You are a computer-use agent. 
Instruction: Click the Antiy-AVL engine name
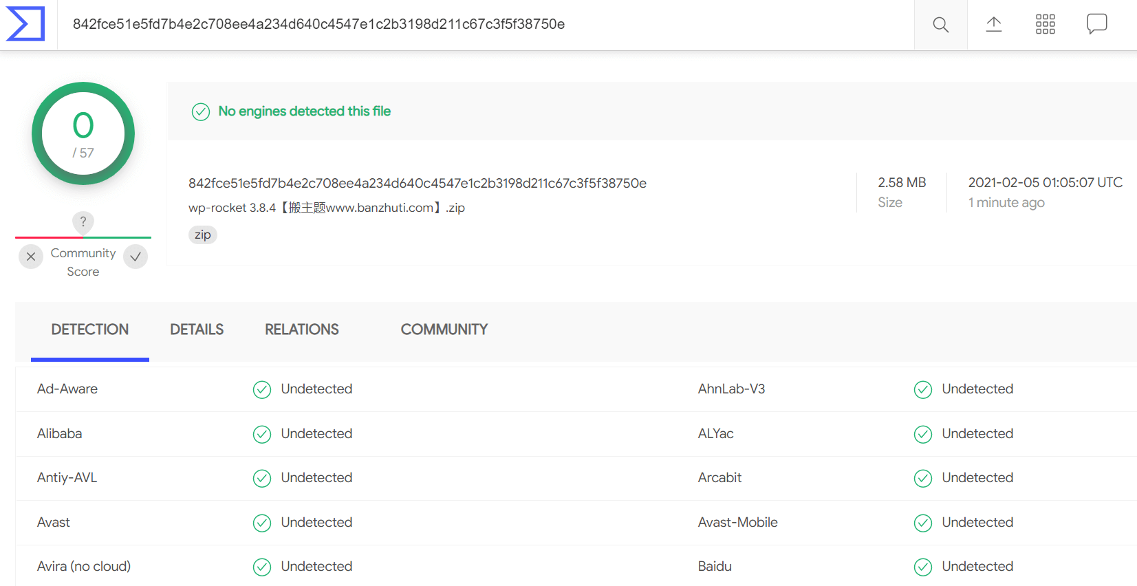pos(67,477)
